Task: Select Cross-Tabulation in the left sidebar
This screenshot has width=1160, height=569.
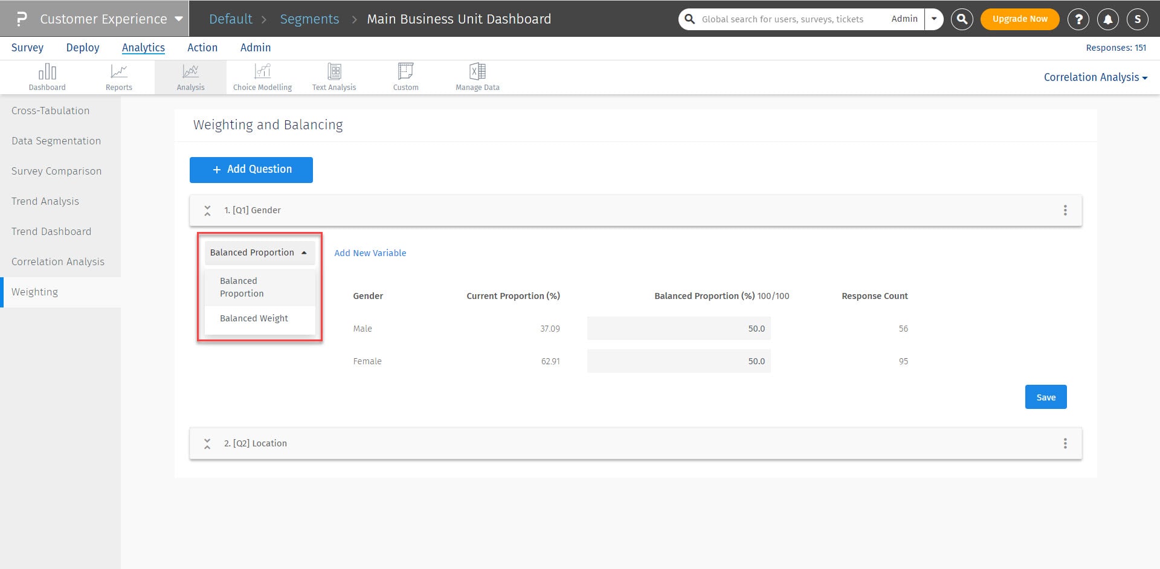Action: [x=51, y=111]
